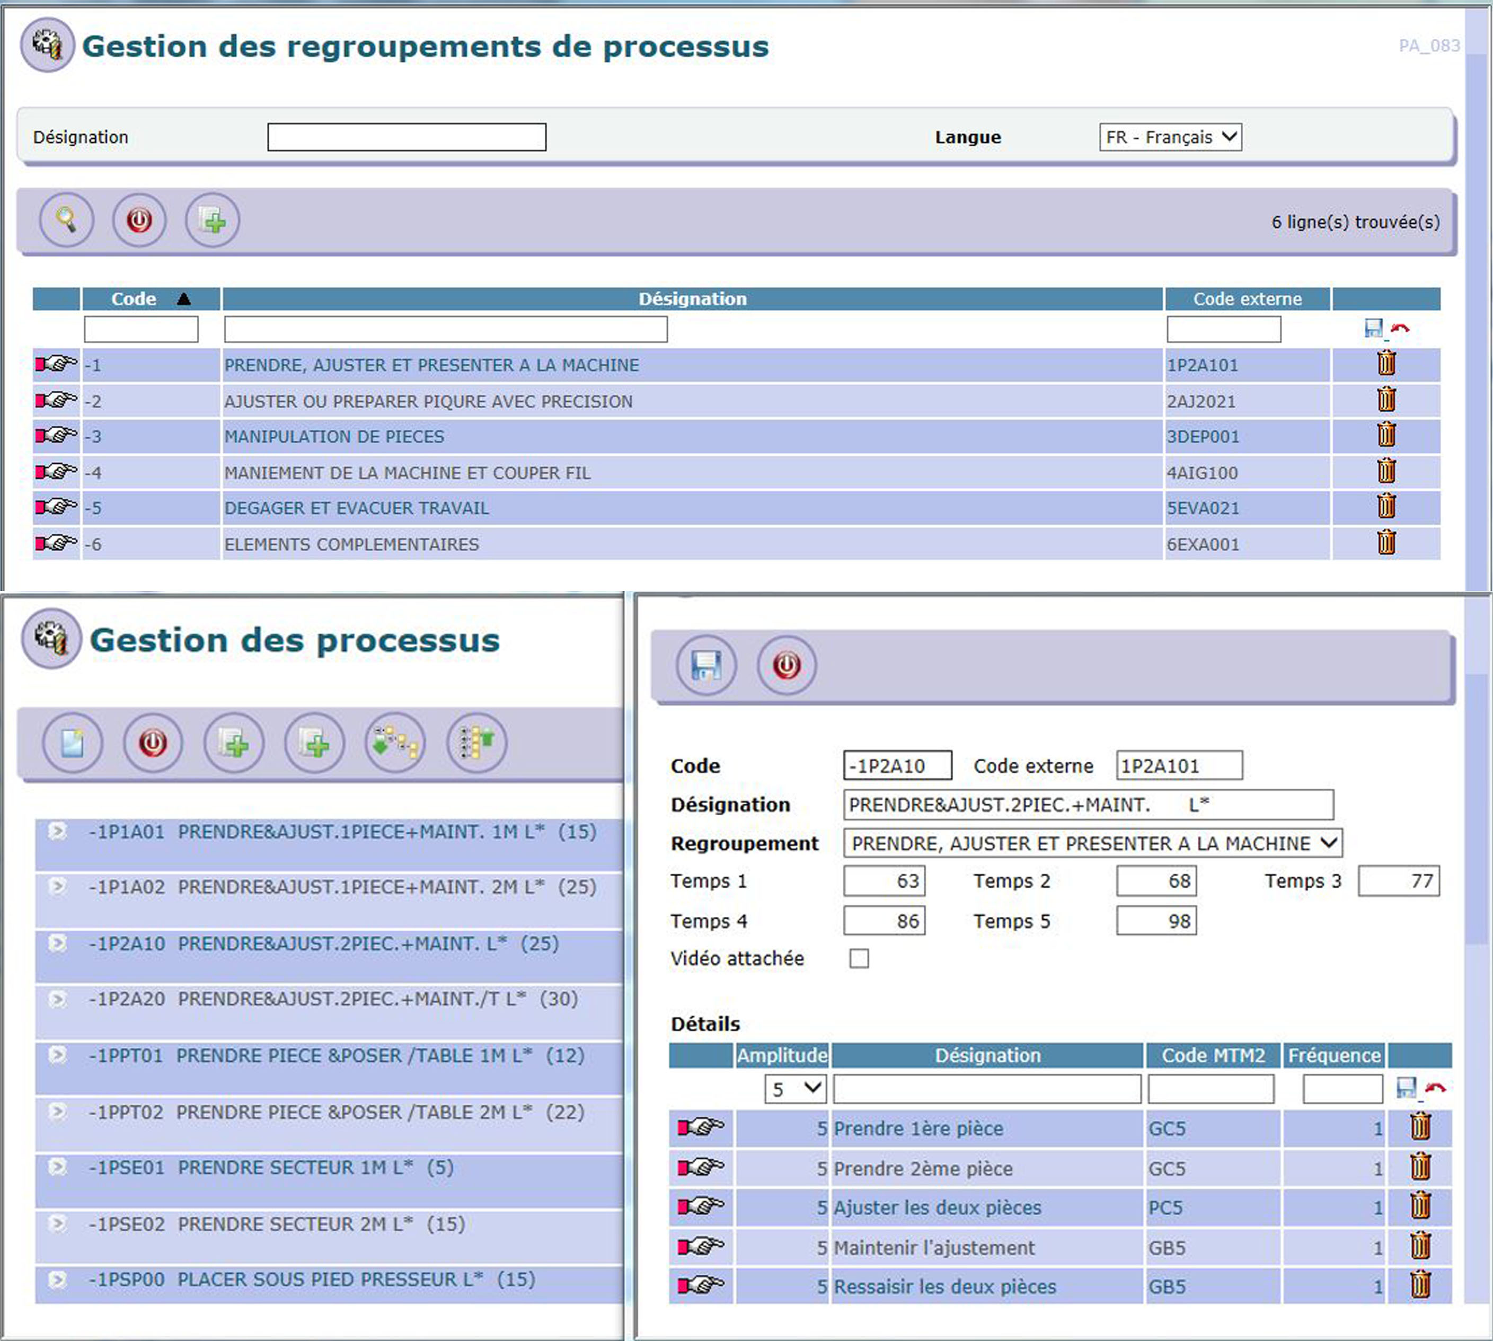The height and width of the screenshot is (1341, 1493).
Task: Select 'AJUSTER OU PREPARER PIQURE AVEC PRECISION' text
Action: tap(428, 402)
